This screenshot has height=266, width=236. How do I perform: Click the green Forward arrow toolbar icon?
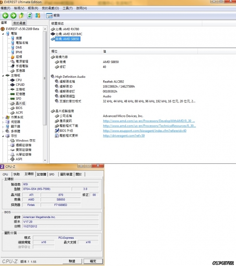[x=13, y=15]
